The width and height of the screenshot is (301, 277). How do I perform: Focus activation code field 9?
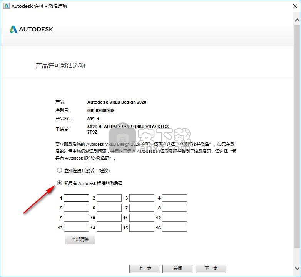[x=76, y=218]
